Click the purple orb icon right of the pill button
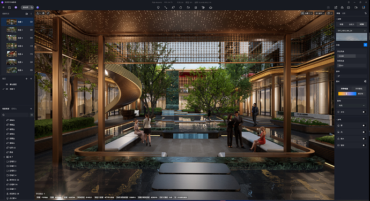The image size is (370, 201). click(x=38, y=7)
